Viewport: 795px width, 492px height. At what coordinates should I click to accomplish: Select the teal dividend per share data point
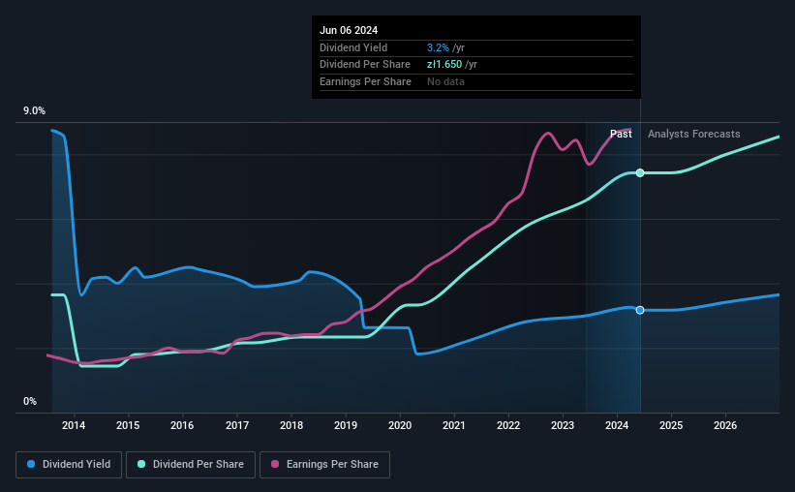(640, 173)
